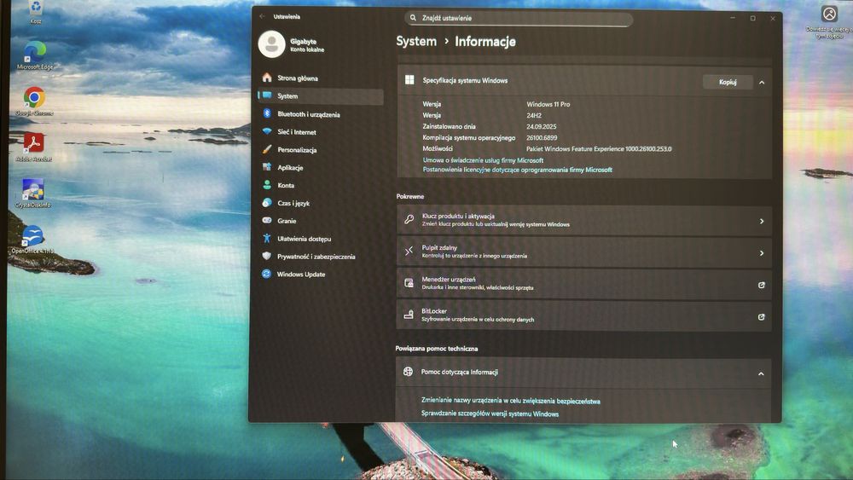The height and width of the screenshot is (480, 853).
Task: Click the Windows logo in specification header
Action: click(x=409, y=80)
